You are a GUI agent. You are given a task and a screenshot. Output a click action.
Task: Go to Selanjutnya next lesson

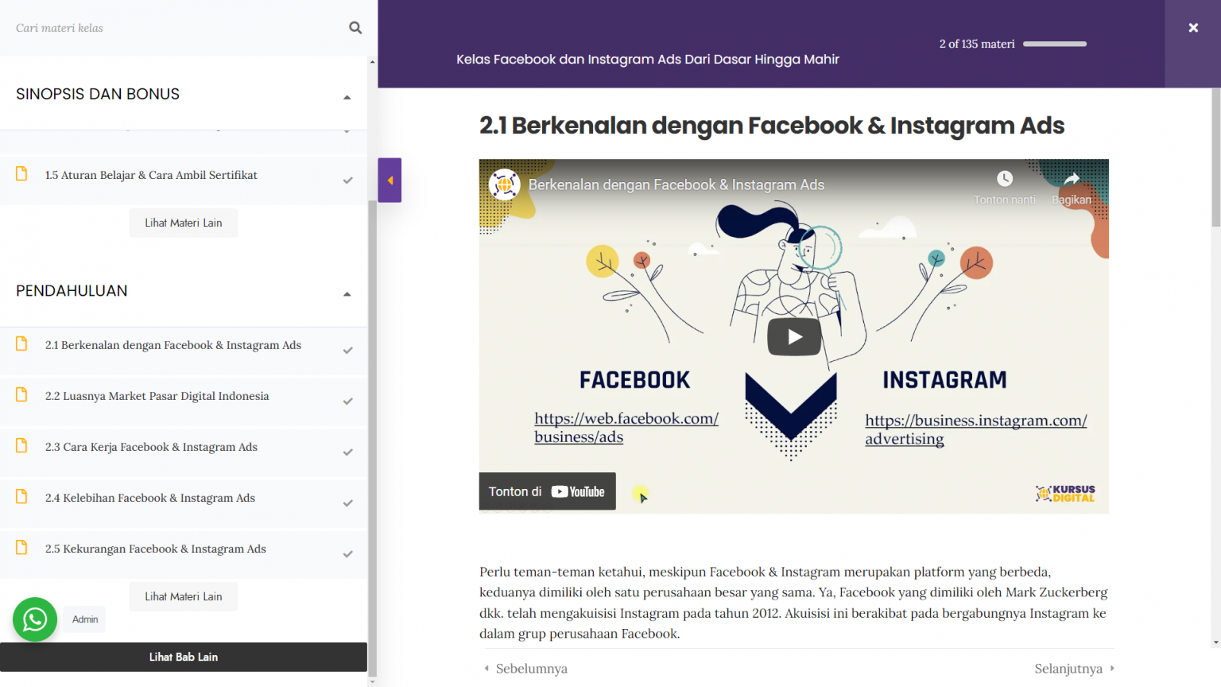(x=1075, y=669)
